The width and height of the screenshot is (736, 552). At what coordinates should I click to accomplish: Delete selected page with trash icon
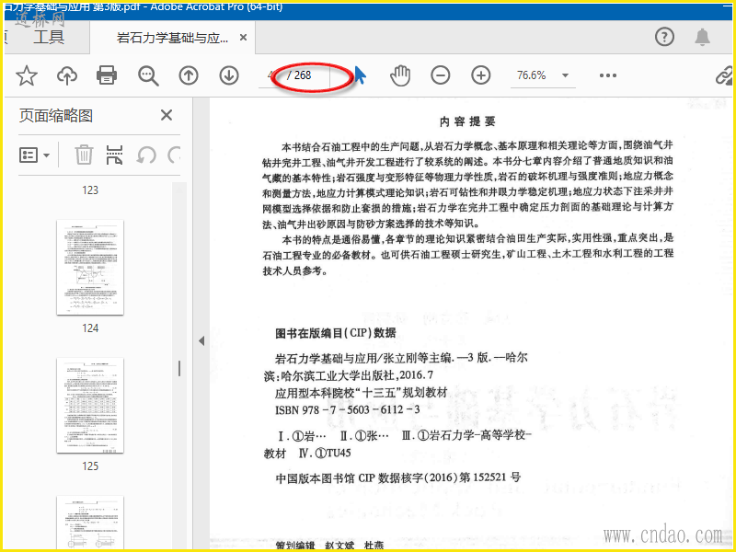click(84, 155)
